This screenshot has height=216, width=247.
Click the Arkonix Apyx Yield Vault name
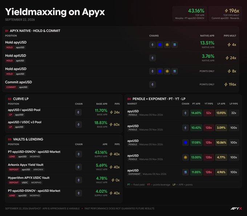click(26, 165)
